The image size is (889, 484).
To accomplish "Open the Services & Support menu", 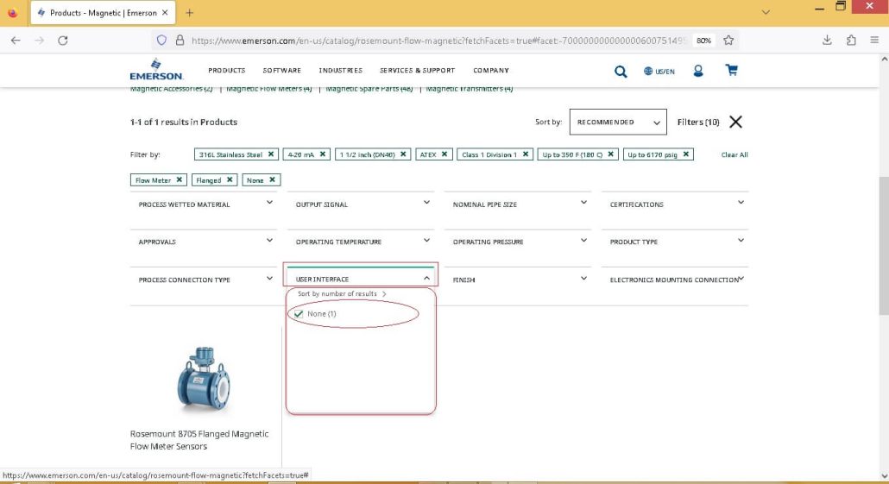I will [x=417, y=70].
